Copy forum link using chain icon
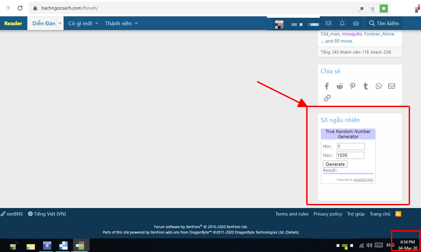421x252 pixels. click(327, 98)
